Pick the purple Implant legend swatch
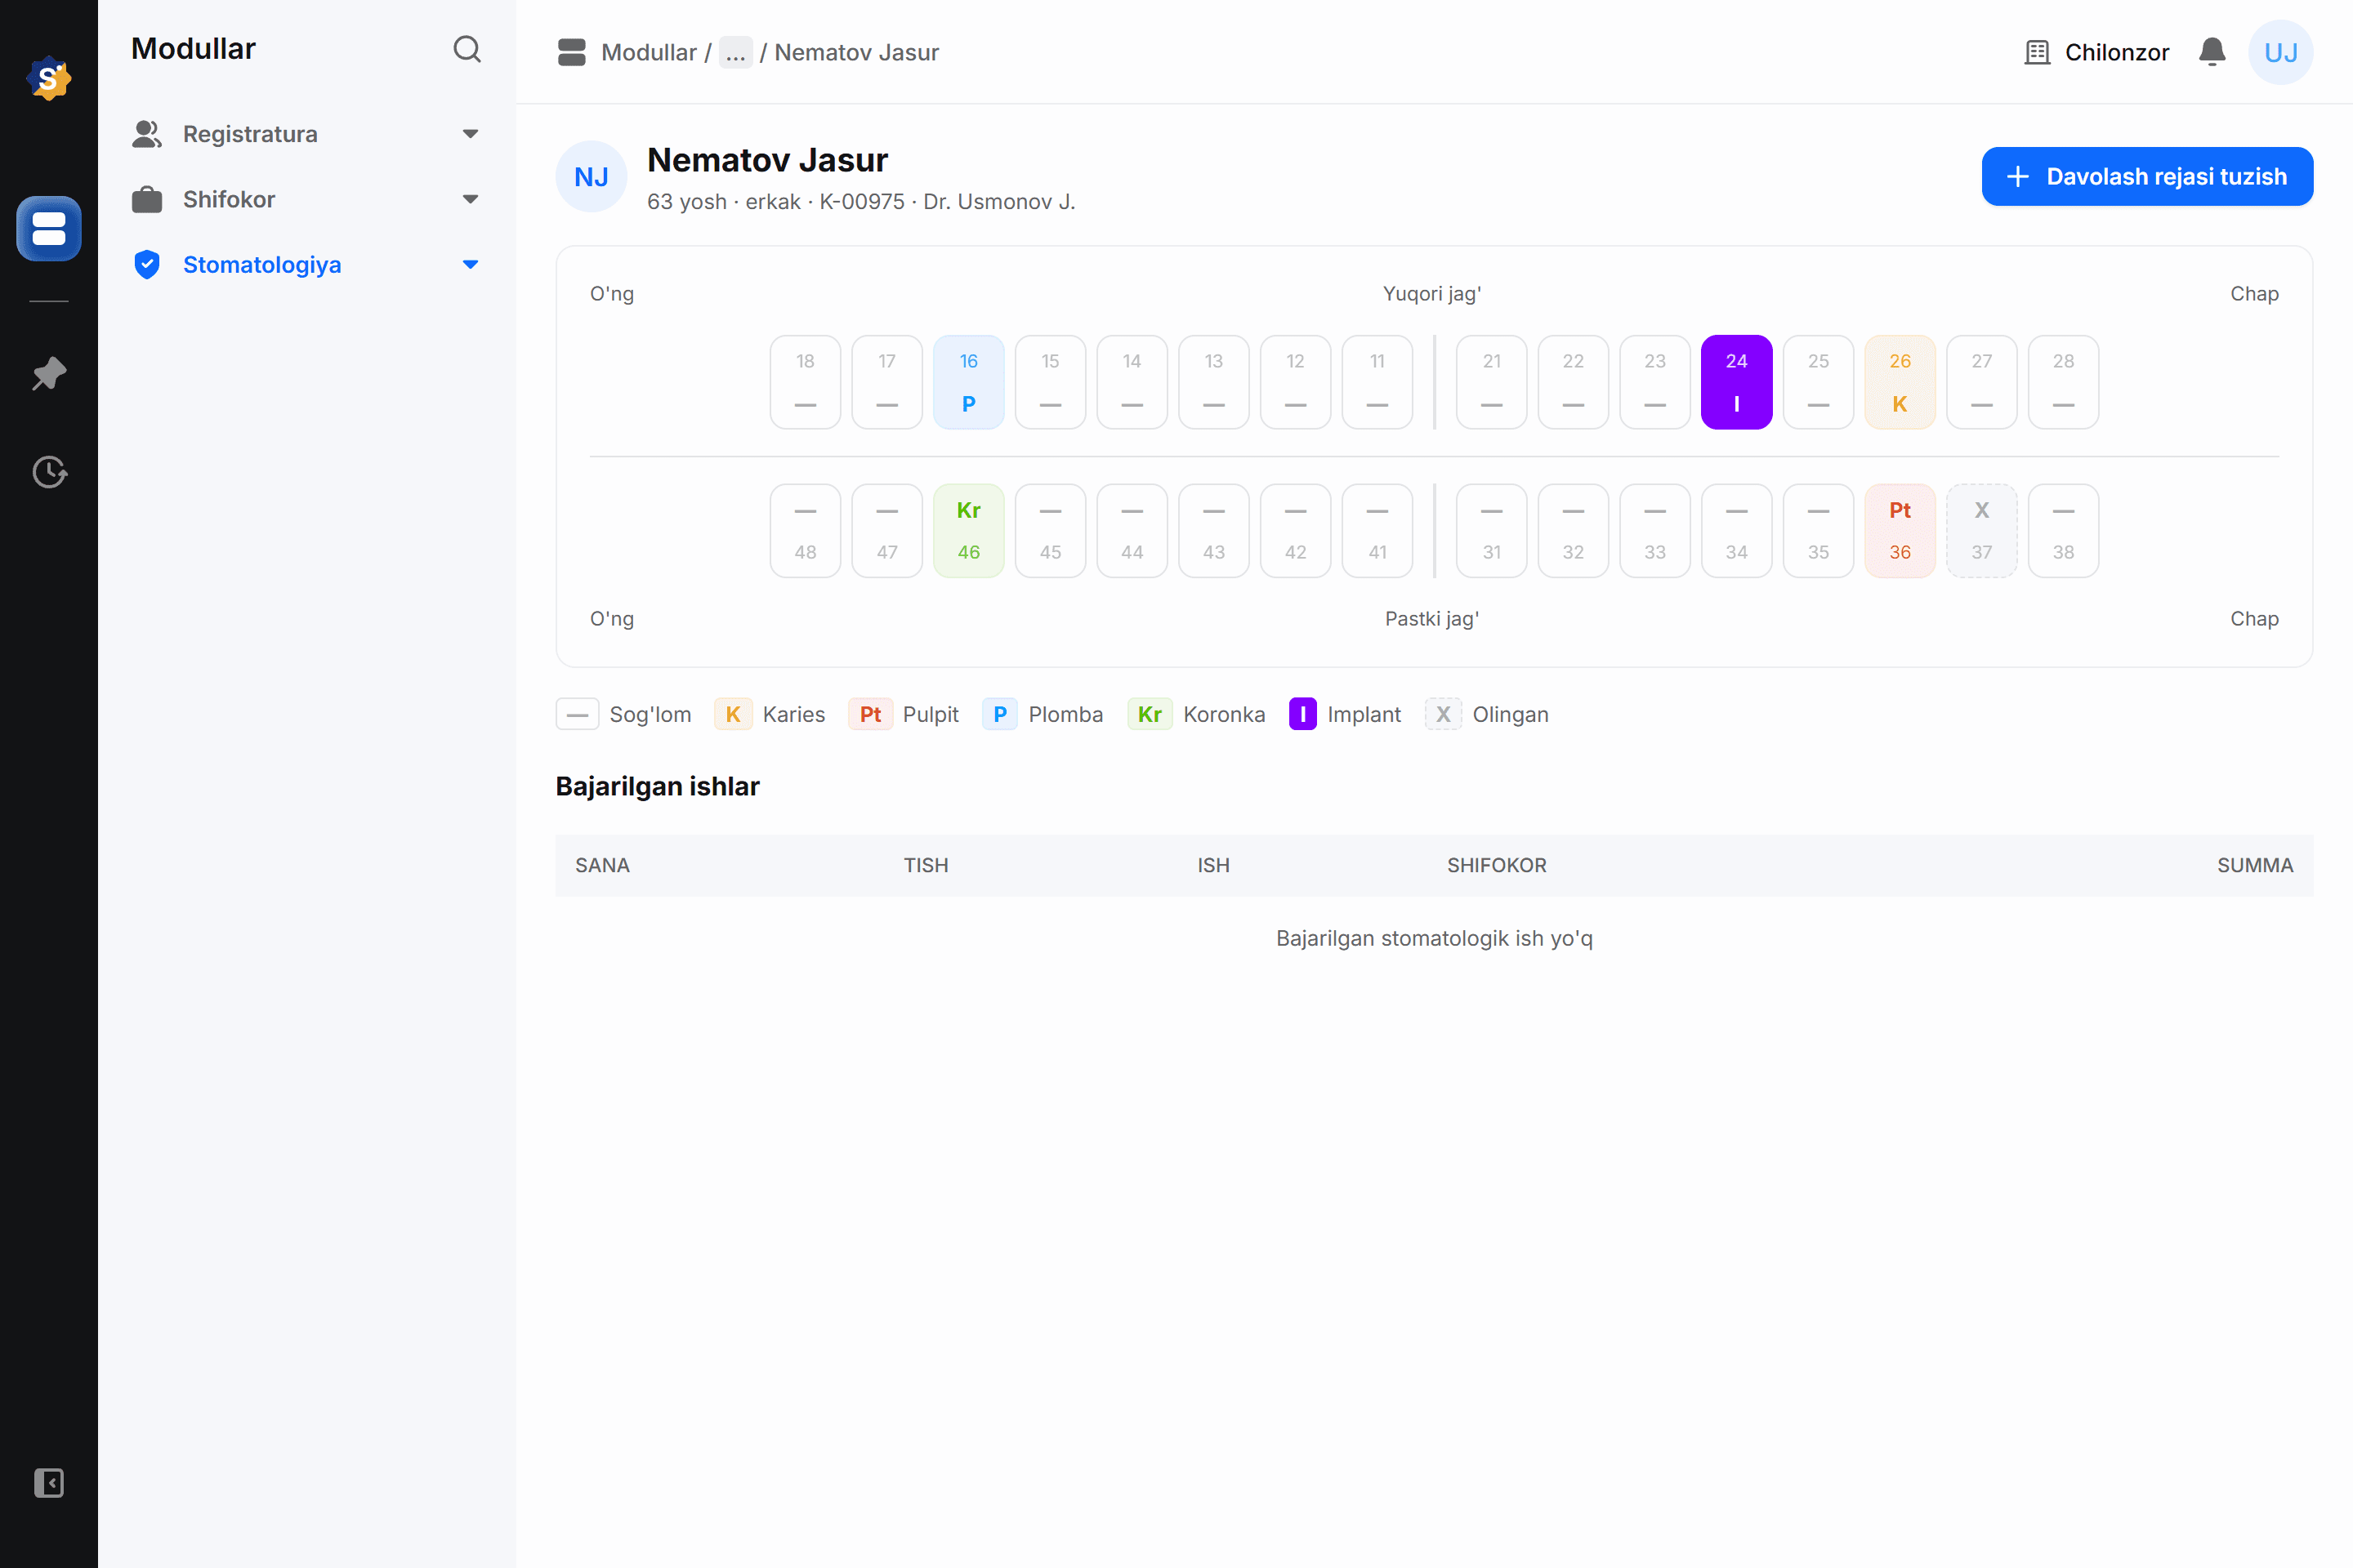The height and width of the screenshot is (1568, 2353). (1302, 714)
